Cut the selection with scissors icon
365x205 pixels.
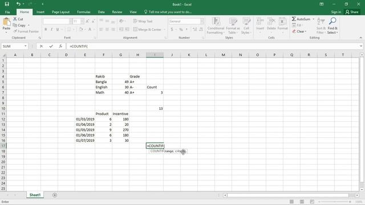(x=15, y=19)
